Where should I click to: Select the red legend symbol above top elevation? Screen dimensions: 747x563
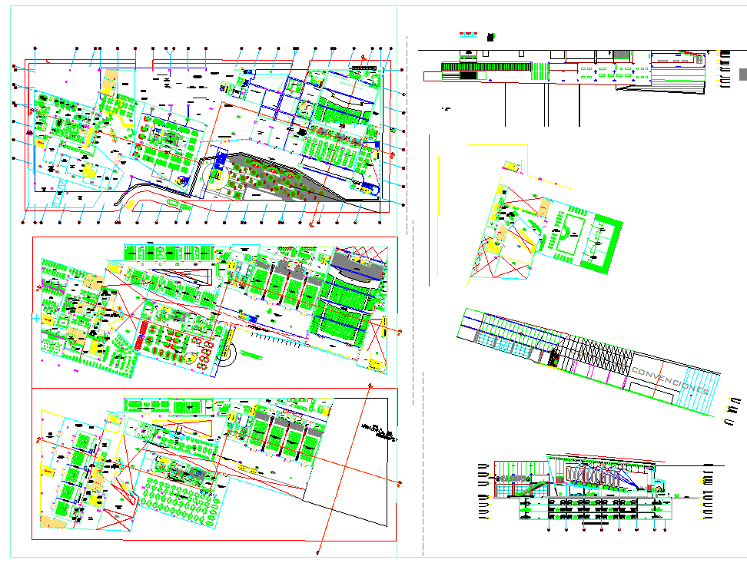tap(467, 34)
